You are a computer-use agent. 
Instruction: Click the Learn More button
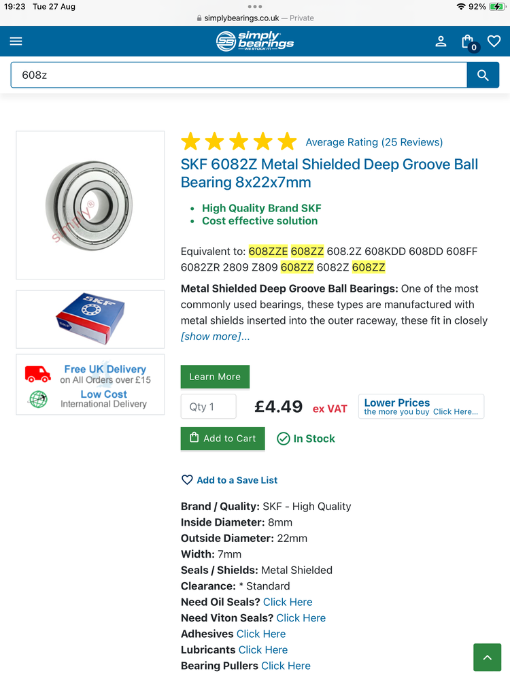click(x=215, y=377)
